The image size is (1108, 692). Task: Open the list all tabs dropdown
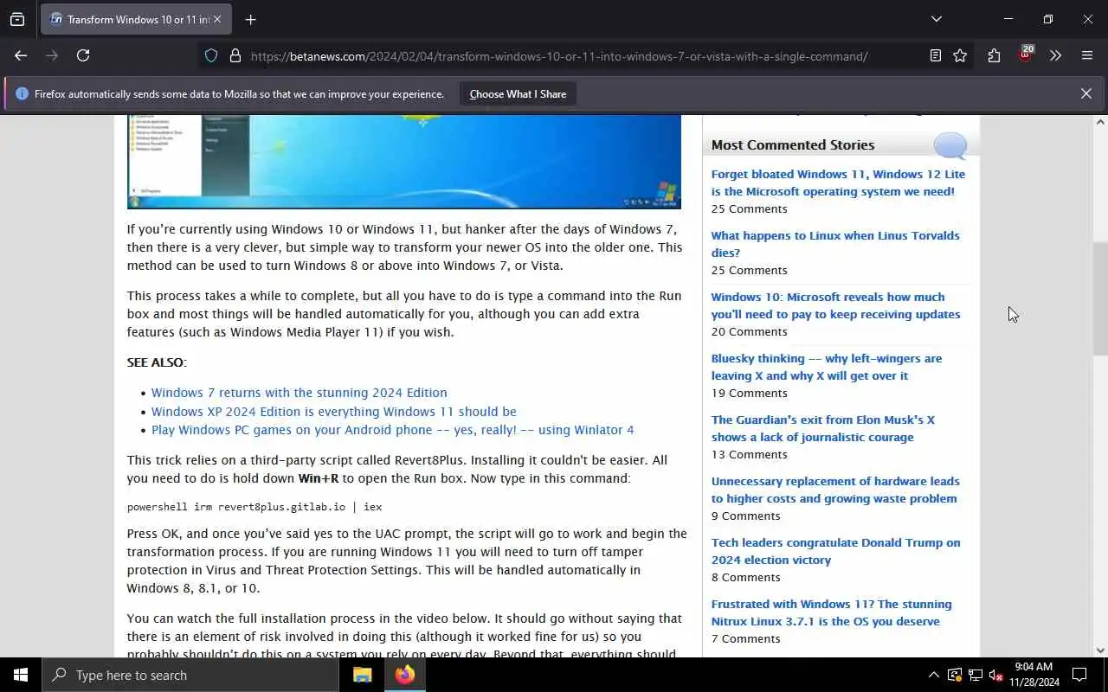click(936, 19)
